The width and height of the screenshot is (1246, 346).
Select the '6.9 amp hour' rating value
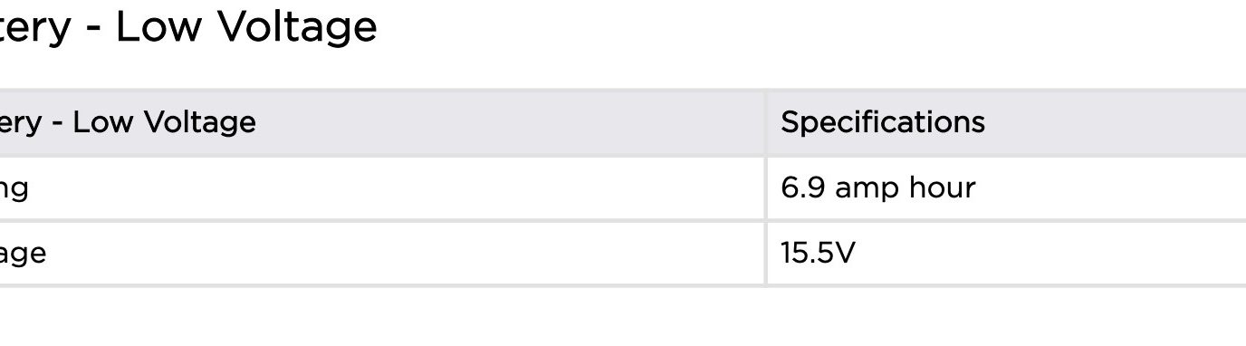click(877, 187)
